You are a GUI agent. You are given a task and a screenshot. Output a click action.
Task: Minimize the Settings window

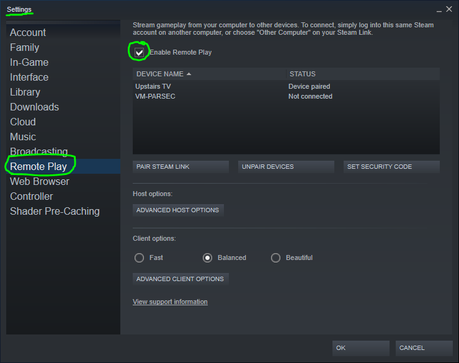[x=439, y=10]
